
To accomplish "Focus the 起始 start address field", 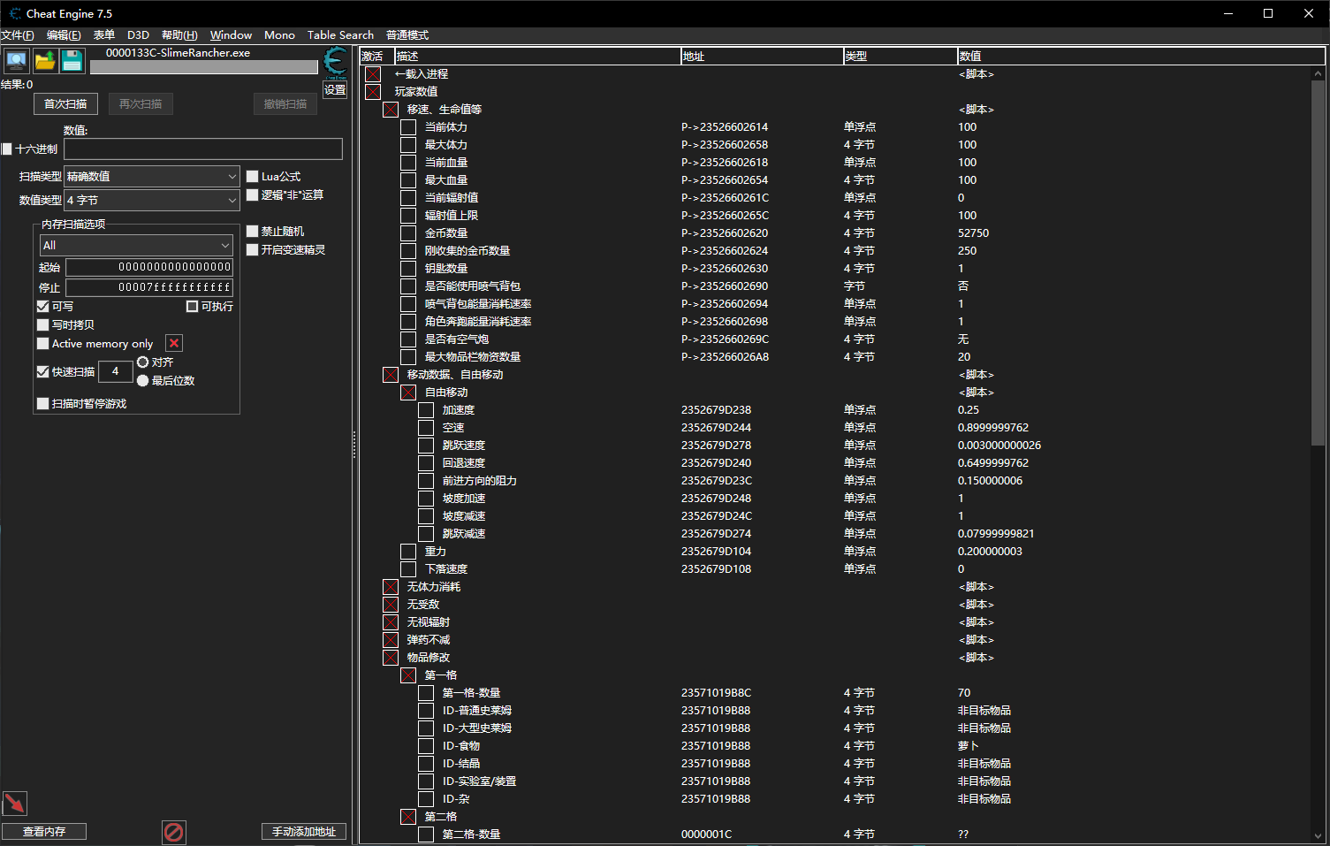I will [x=149, y=267].
